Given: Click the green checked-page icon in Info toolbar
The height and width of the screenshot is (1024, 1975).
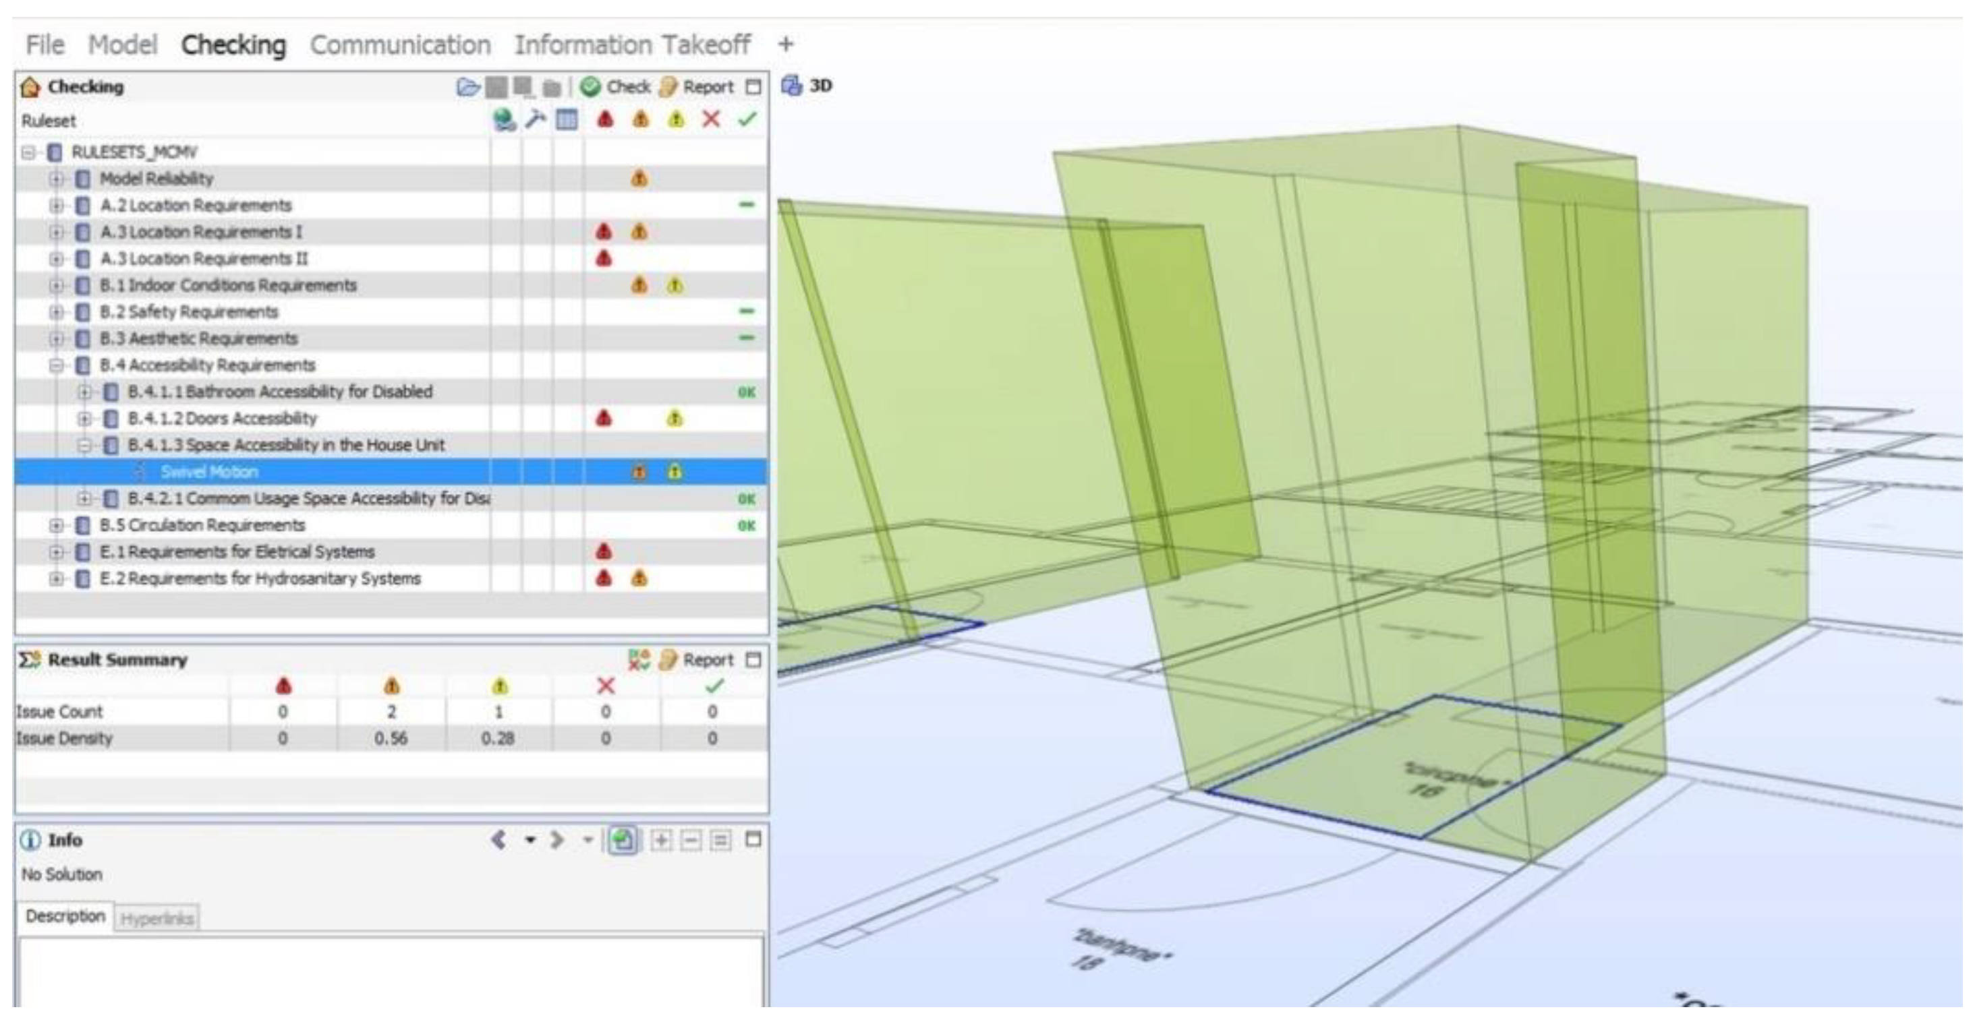Looking at the screenshot, I should point(623,841).
